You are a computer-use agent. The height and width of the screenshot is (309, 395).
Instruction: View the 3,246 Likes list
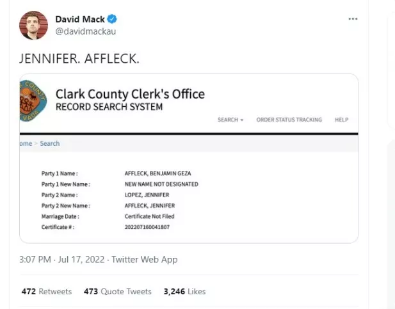[184, 291]
